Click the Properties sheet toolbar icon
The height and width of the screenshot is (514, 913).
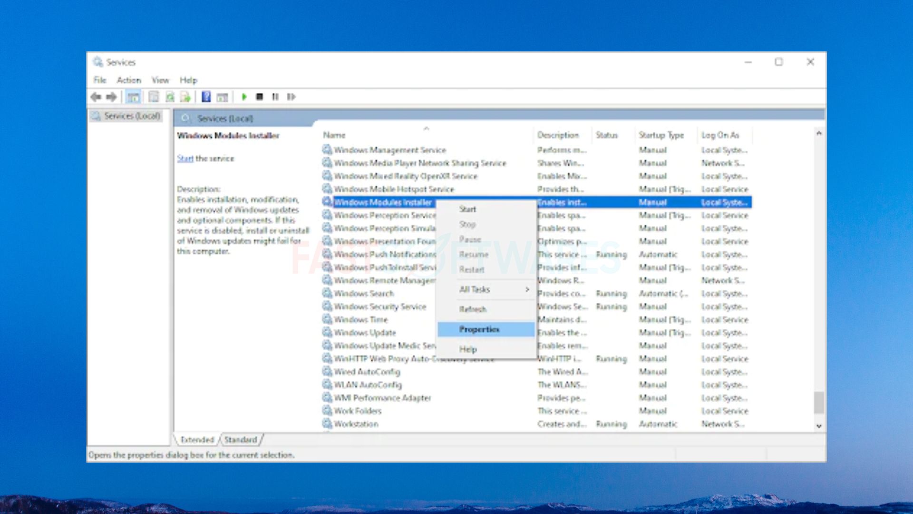coord(154,97)
